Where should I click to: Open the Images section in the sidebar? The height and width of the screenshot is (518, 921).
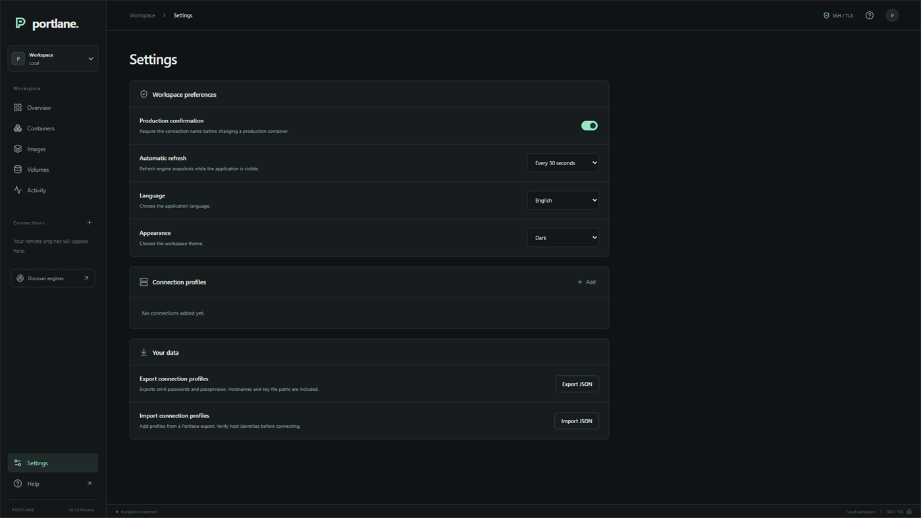point(53,149)
